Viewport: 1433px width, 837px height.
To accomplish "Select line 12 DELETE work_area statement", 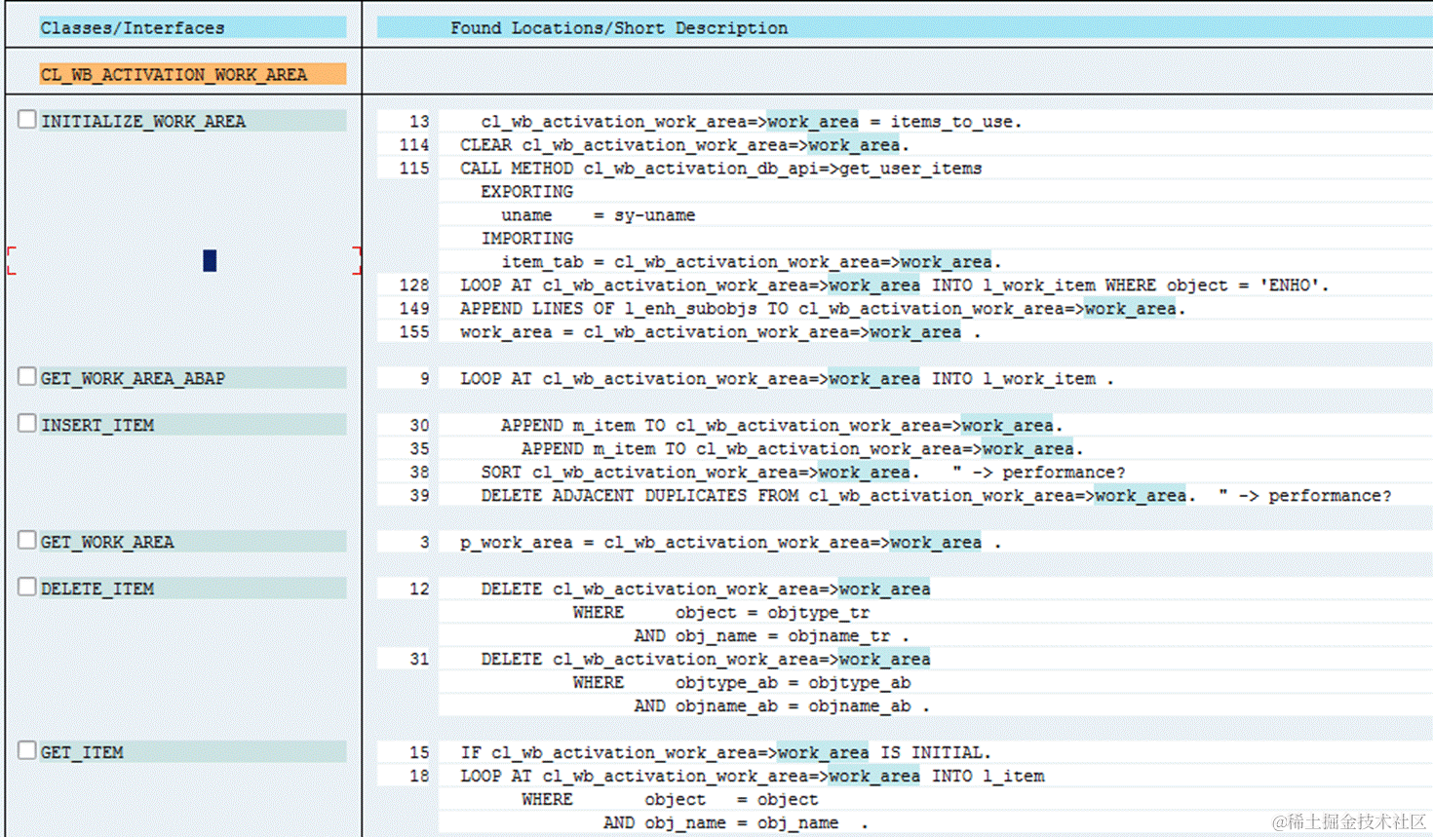I will [706, 589].
